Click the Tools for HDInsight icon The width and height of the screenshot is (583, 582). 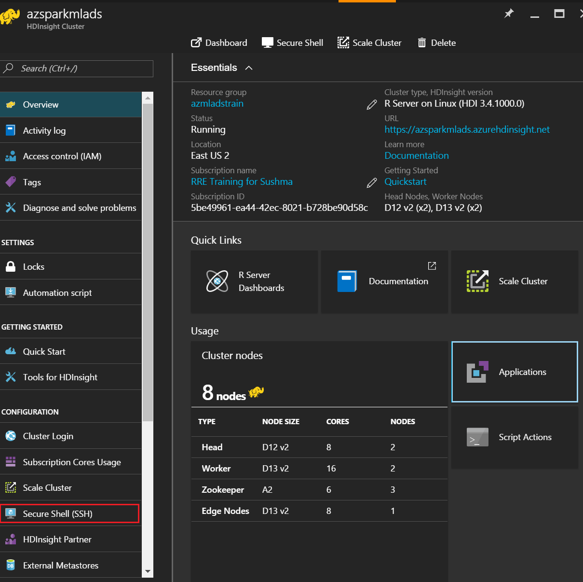tap(11, 377)
